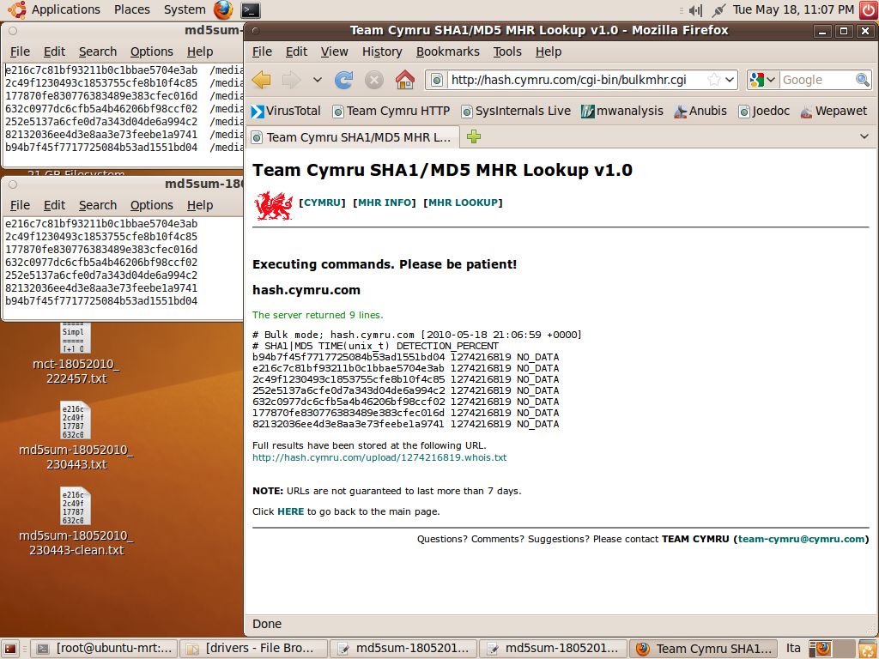Click hash 82132036ee4d3e8aa3e73feebe1a9741 in lower editor
This screenshot has width=879, height=659.
pyautogui.click(x=101, y=288)
